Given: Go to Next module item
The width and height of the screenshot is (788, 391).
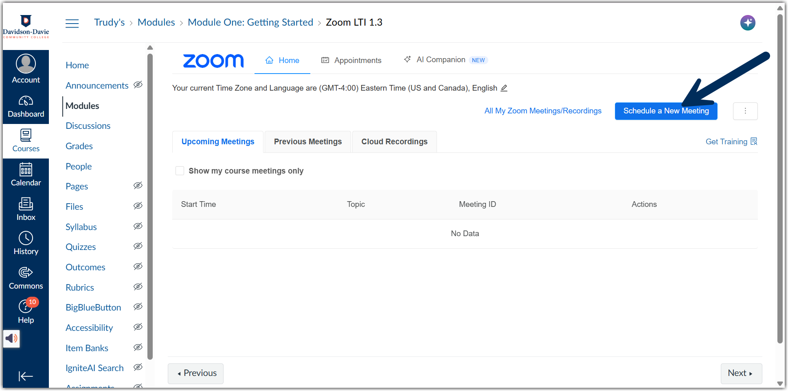Looking at the screenshot, I should (741, 373).
